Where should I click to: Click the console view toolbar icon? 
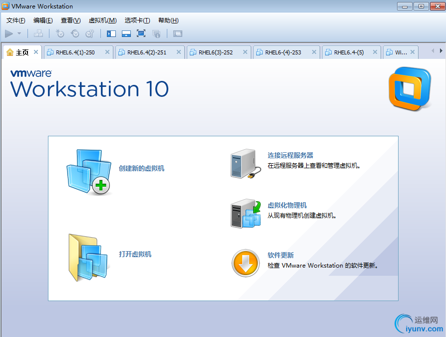(177, 34)
